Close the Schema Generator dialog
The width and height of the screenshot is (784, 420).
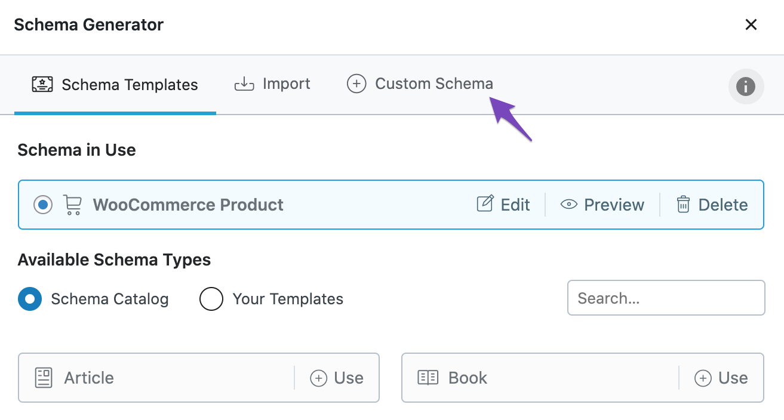pyautogui.click(x=751, y=24)
